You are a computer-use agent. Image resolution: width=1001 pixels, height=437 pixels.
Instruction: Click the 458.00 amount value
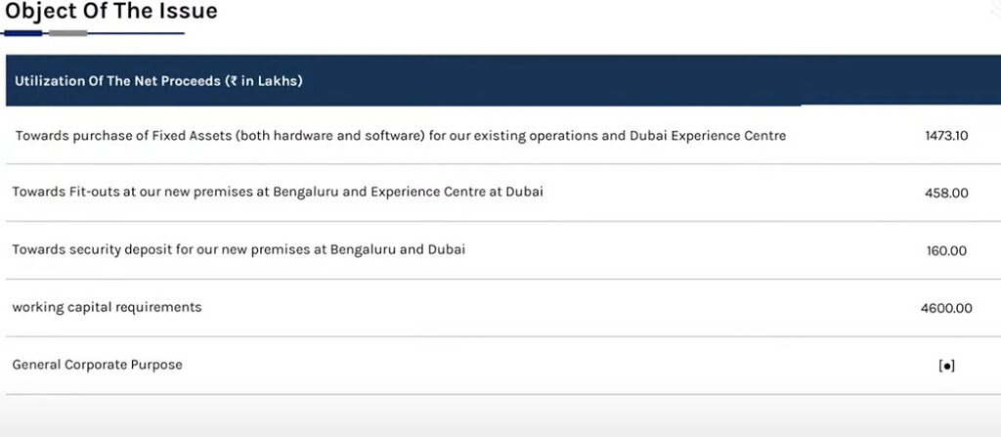coord(946,194)
